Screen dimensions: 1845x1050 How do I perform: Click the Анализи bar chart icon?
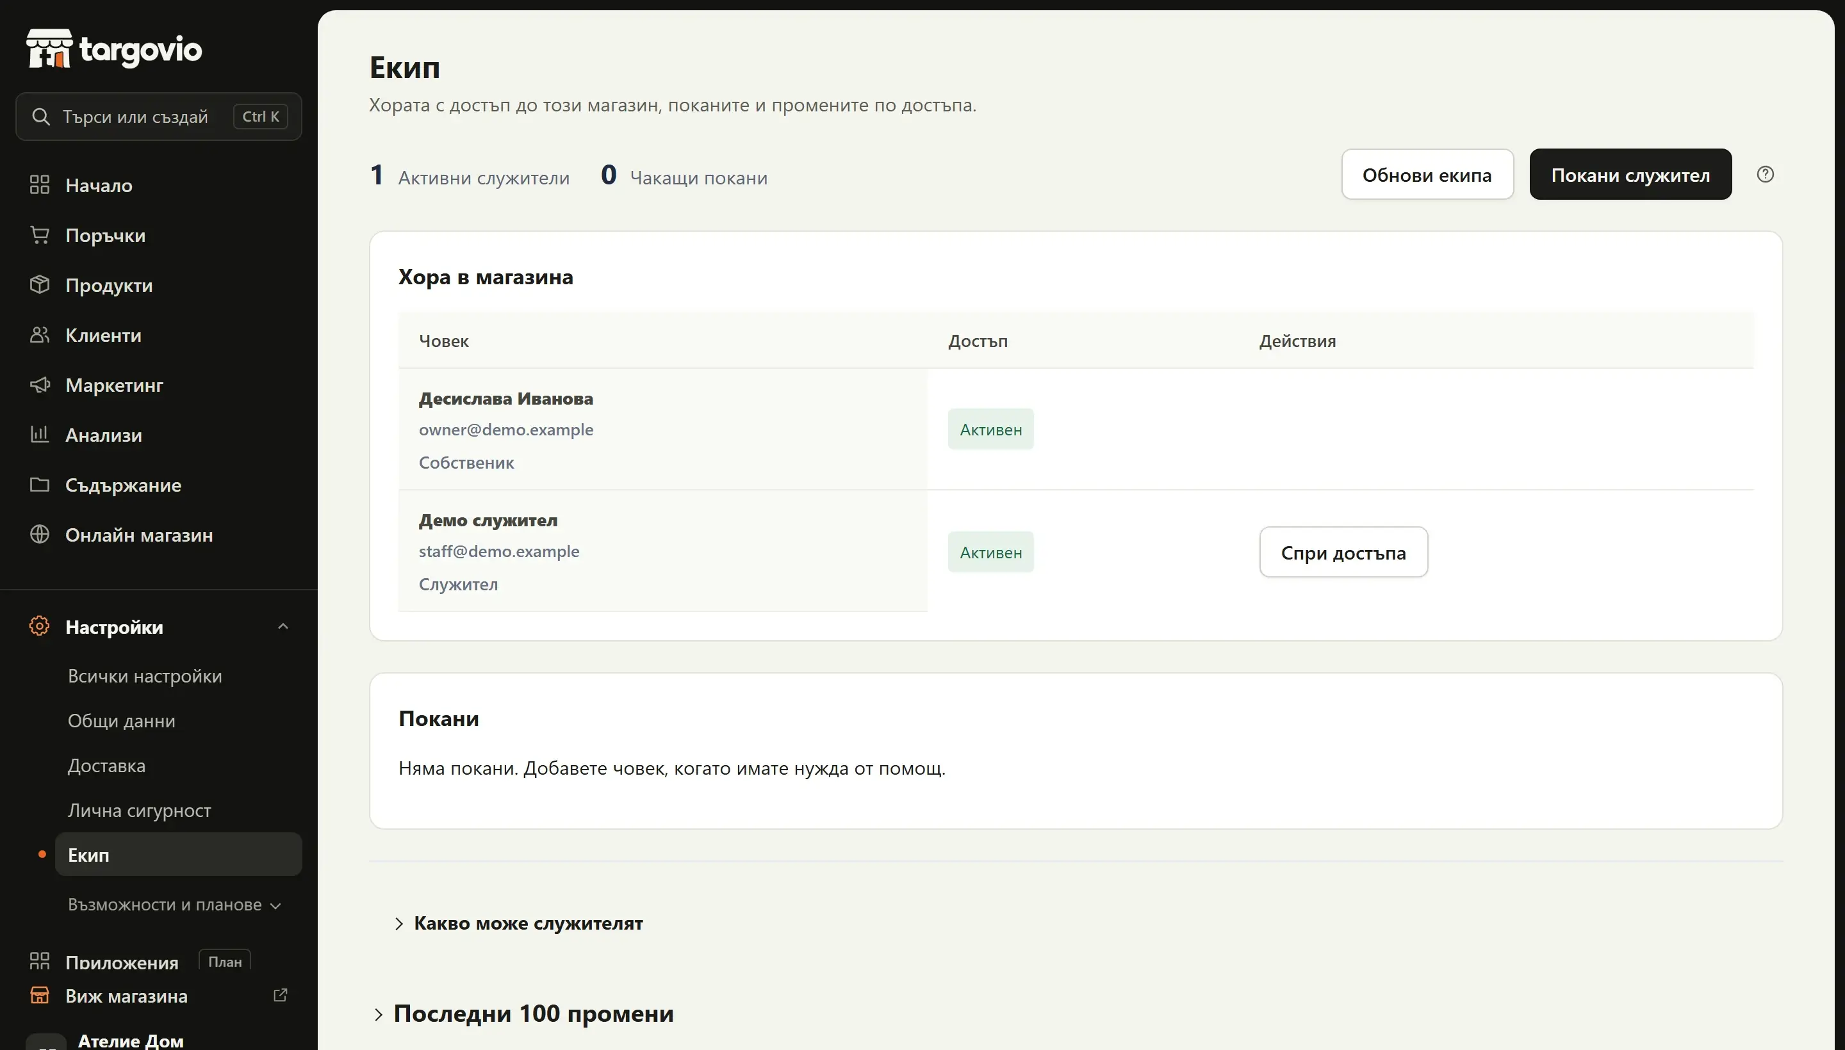(x=40, y=434)
